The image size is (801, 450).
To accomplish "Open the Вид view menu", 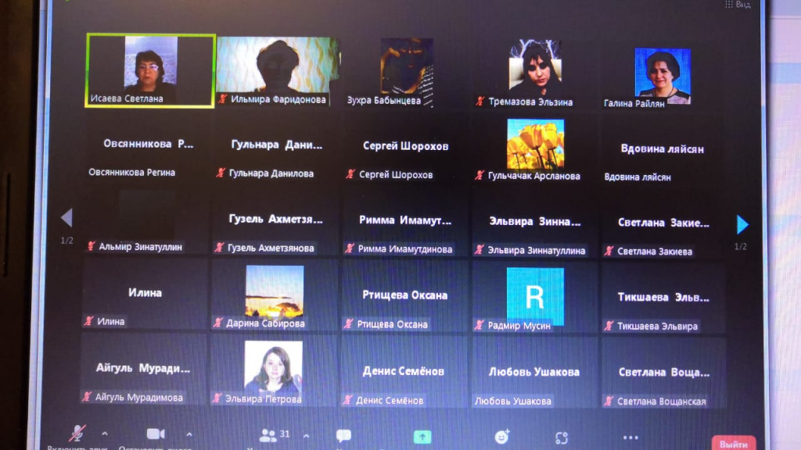I will point(738,5).
